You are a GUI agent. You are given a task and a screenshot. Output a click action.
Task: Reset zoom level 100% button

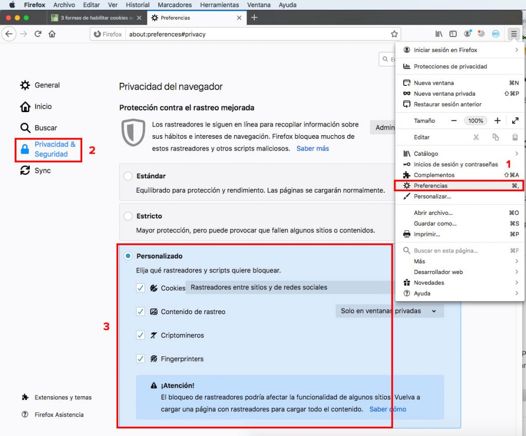[475, 121]
